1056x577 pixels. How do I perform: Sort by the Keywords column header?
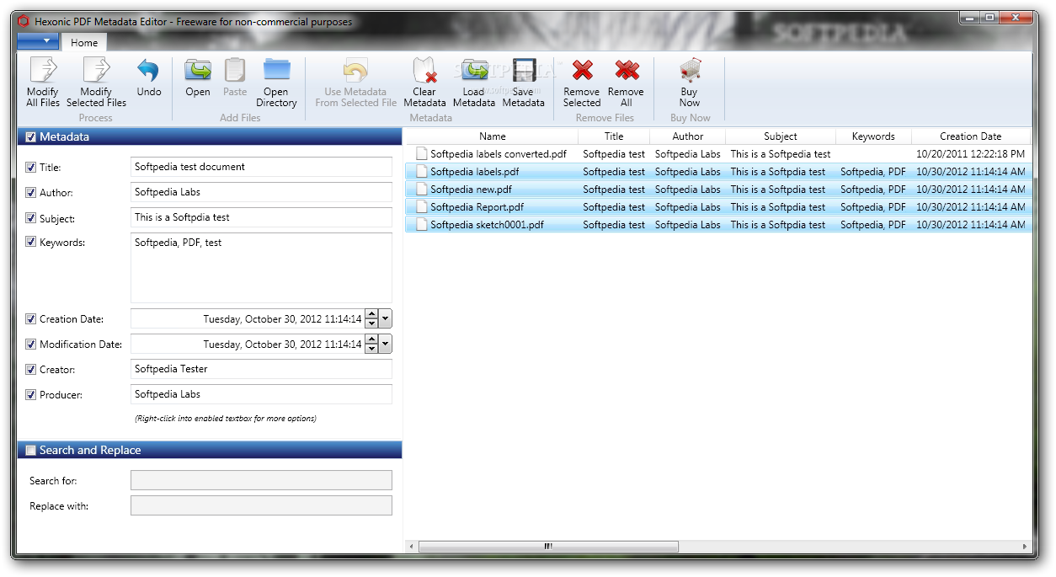873,136
